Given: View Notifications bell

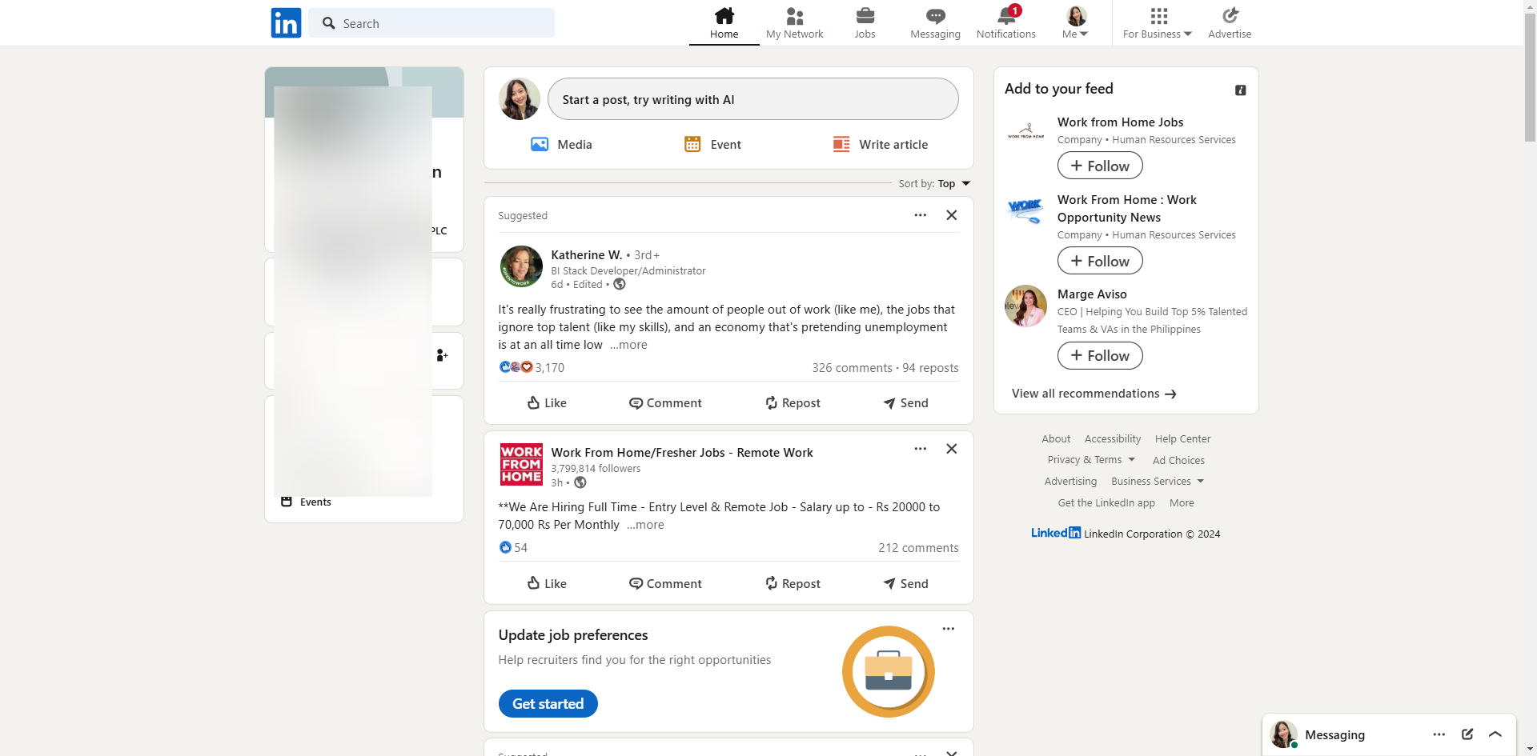Looking at the screenshot, I should (1006, 23).
